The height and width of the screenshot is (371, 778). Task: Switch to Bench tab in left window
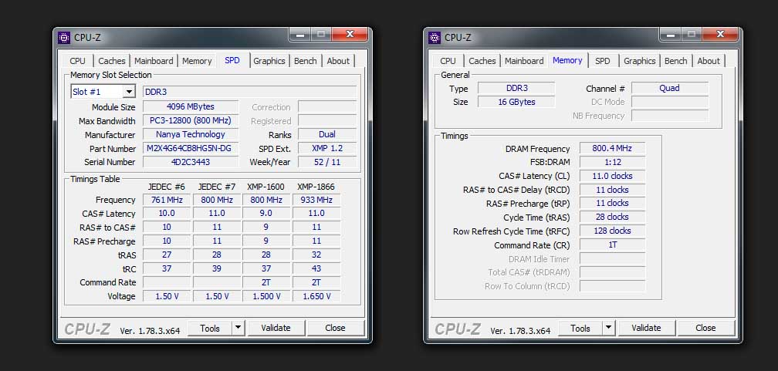305,61
